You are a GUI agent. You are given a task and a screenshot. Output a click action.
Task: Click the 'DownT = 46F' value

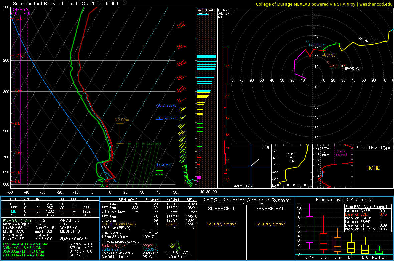pyautogui.click(x=13, y=239)
